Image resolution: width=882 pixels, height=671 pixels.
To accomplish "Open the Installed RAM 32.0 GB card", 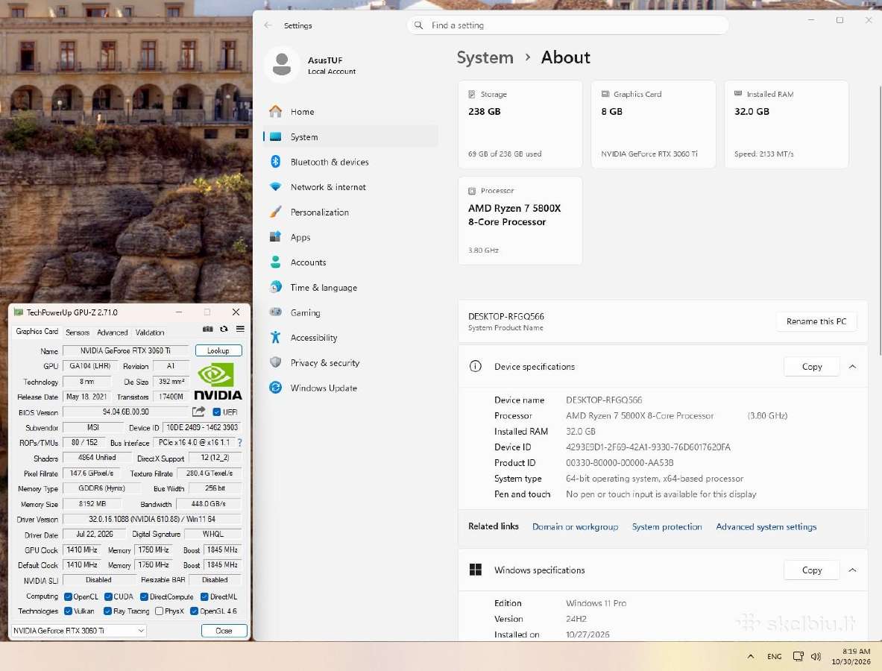I will [787, 125].
